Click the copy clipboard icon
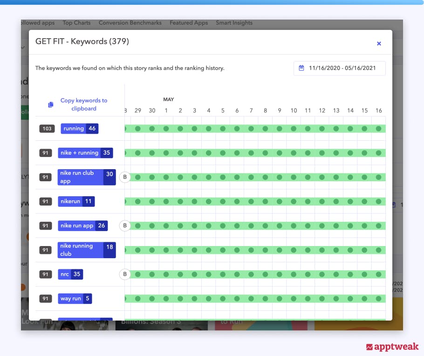424x356 pixels. click(51, 105)
